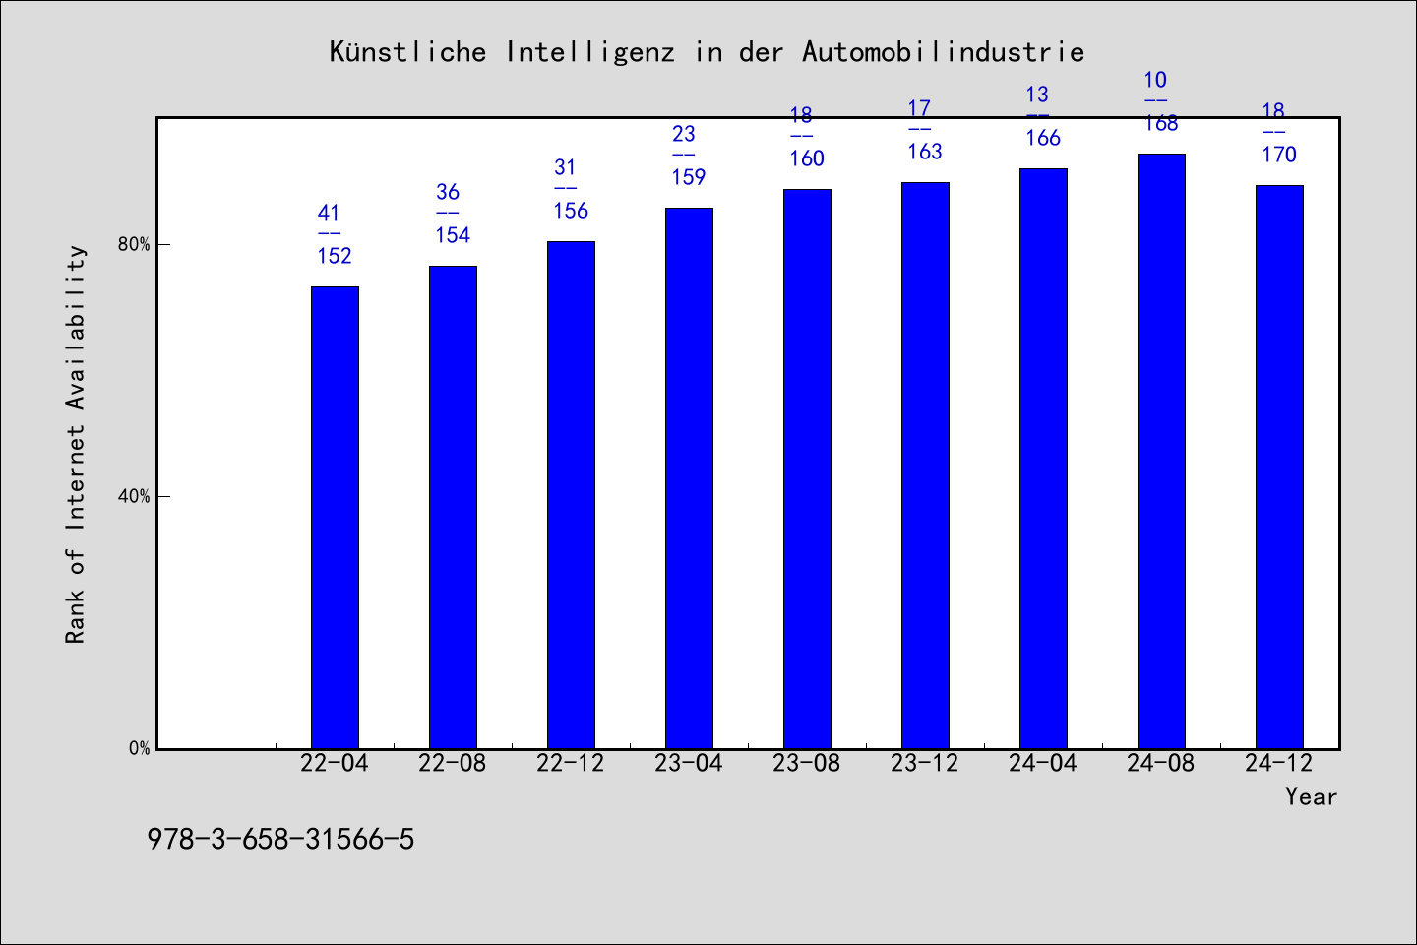Click the value 156 above the 22-12 bar

pyautogui.click(x=571, y=211)
